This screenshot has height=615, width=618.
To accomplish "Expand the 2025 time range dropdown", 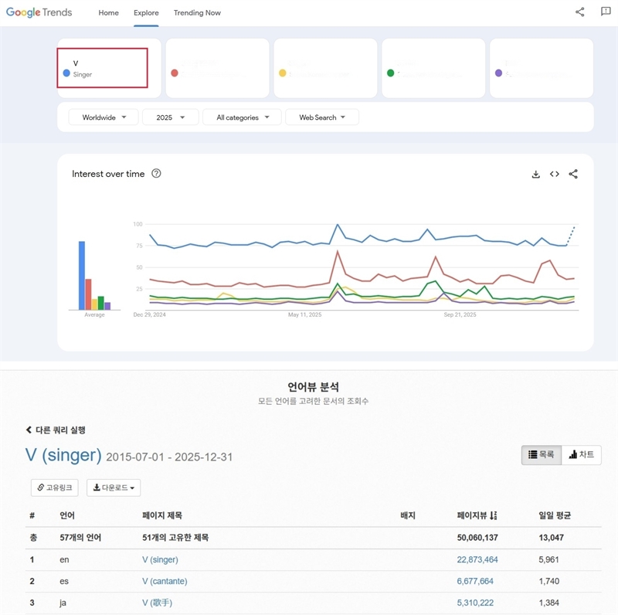I will point(170,117).
